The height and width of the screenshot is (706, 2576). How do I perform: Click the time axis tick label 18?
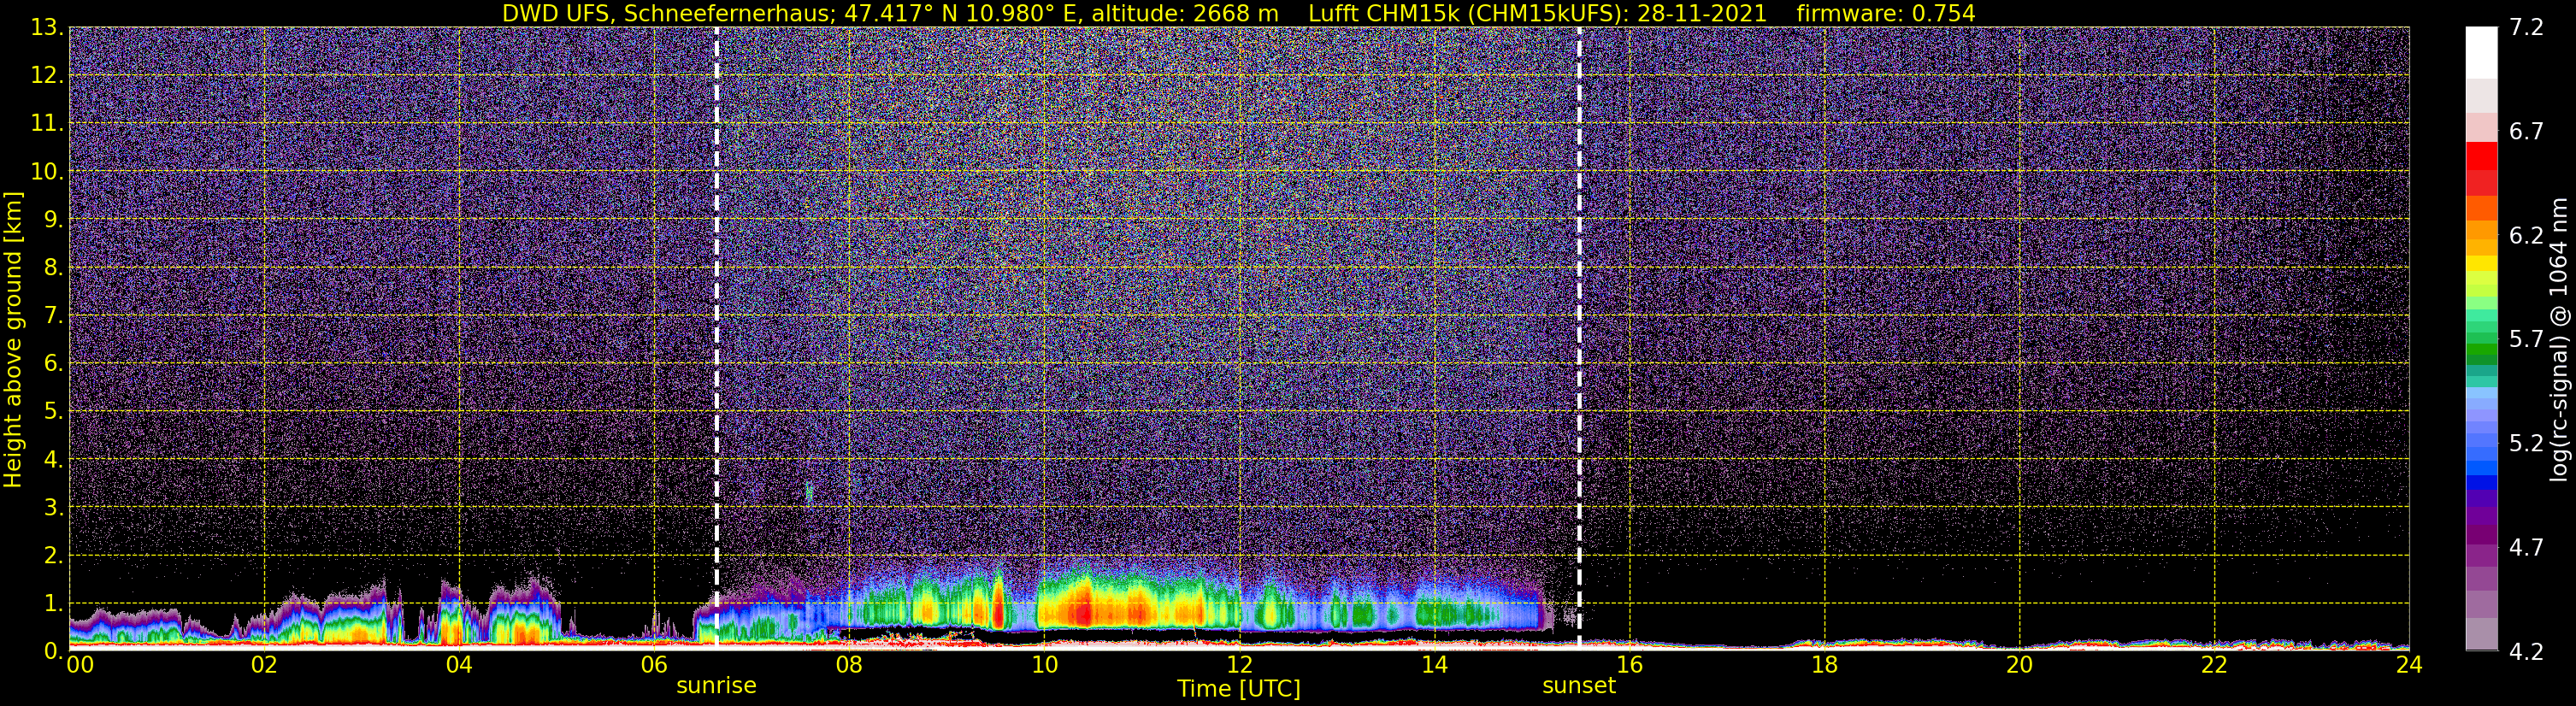click(1824, 665)
